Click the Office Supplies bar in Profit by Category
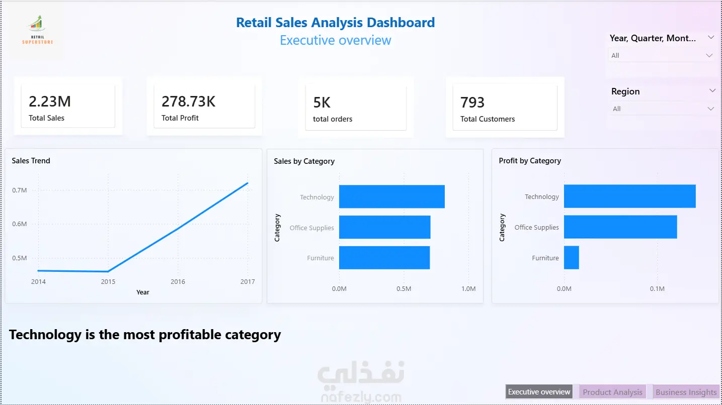Image resolution: width=722 pixels, height=405 pixels. (620, 227)
